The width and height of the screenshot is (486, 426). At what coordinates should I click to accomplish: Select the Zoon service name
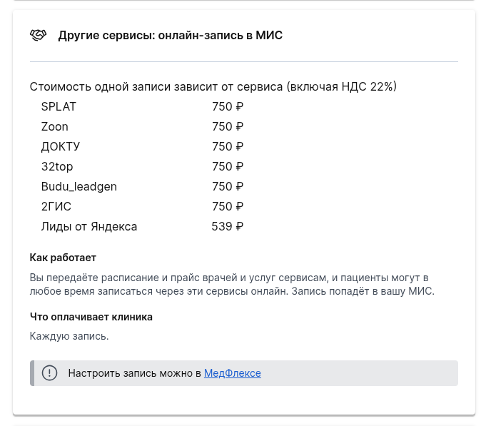pyautogui.click(x=55, y=126)
